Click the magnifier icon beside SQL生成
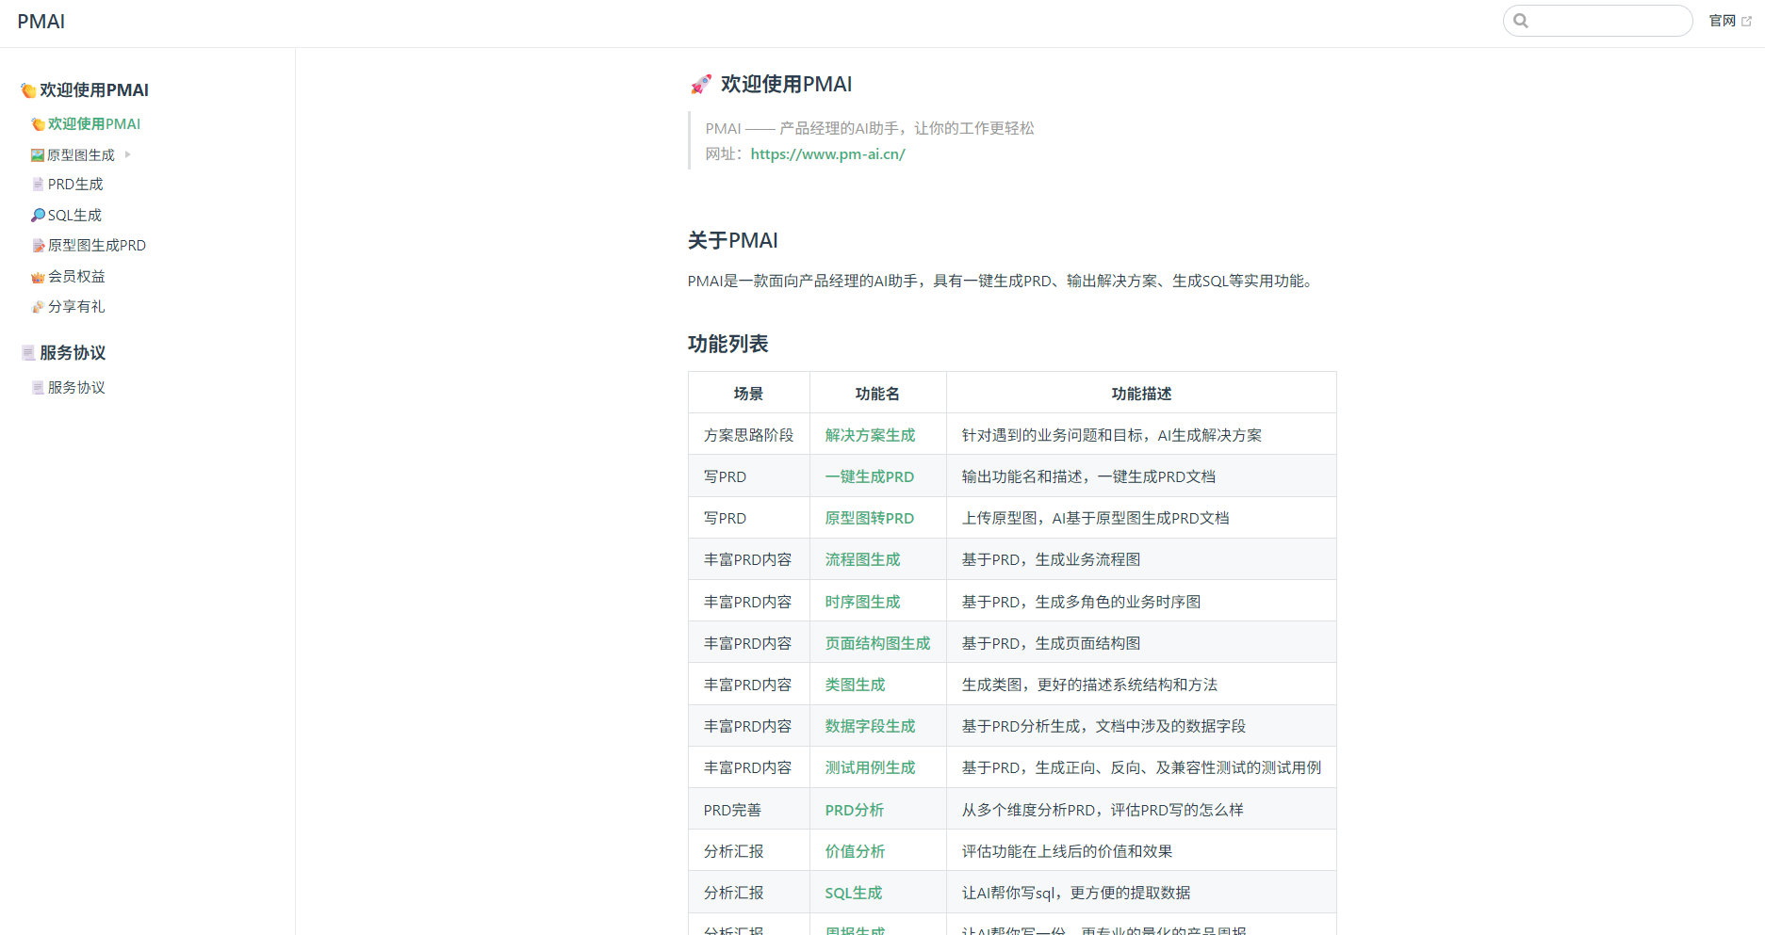This screenshot has width=1765, height=935. click(38, 216)
